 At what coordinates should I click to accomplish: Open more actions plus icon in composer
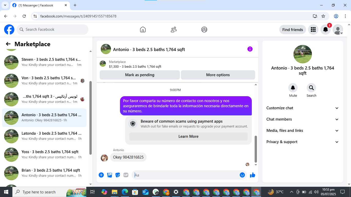(x=101, y=175)
